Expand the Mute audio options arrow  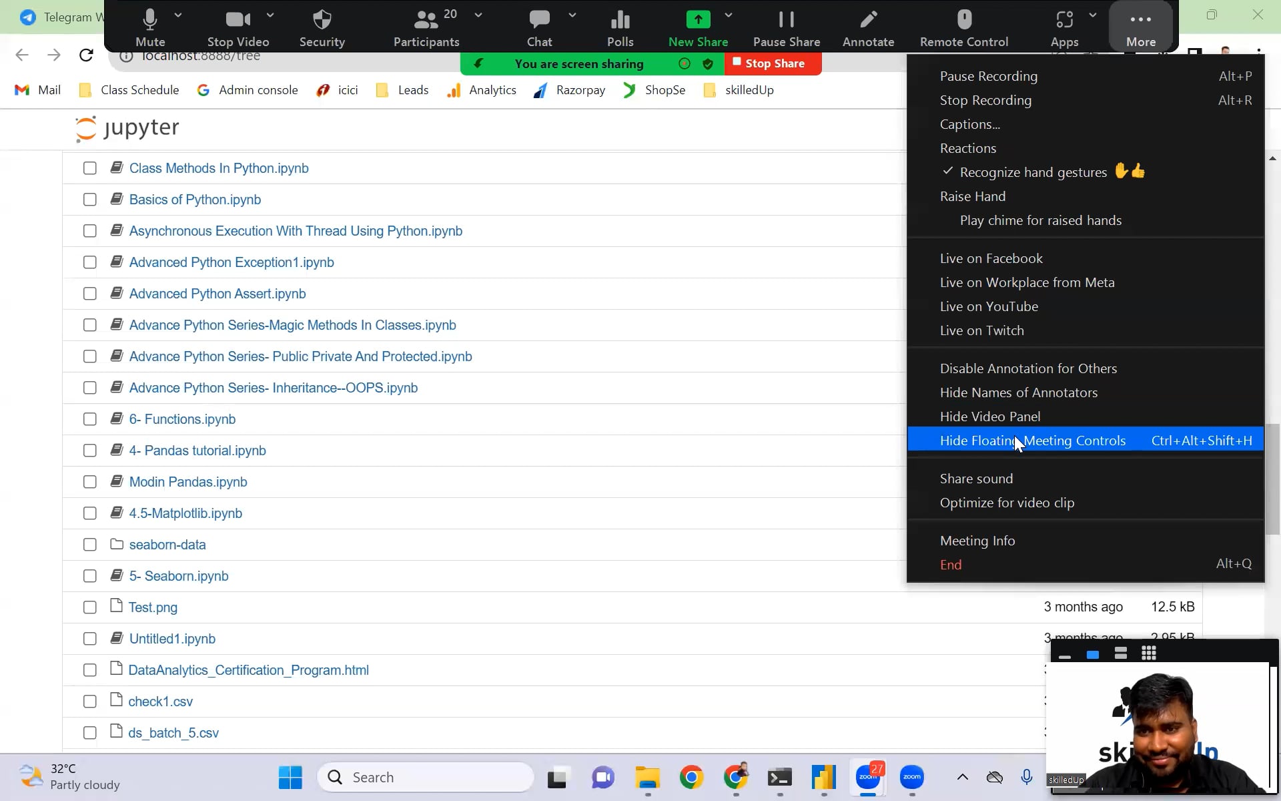(178, 15)
